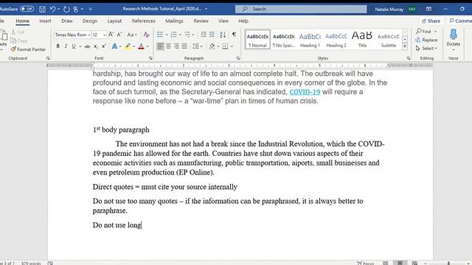Select Center alignment
This screenshot has width=472, height=265.
pos(168,46)
